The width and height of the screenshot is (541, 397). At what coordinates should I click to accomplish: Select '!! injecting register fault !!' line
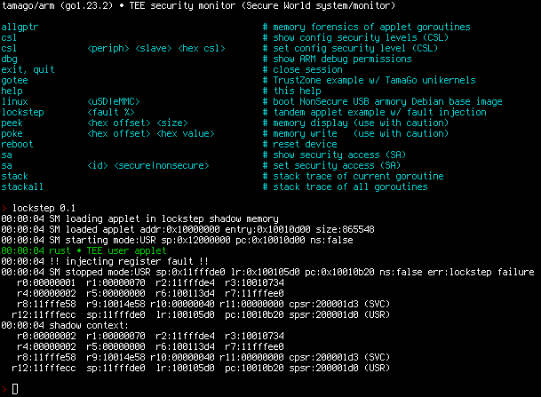click(x=105, y=261)
